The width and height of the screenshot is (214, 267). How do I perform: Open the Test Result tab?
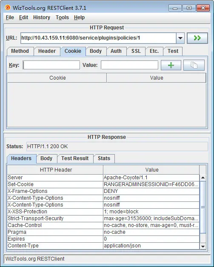[x=75, y=158]
